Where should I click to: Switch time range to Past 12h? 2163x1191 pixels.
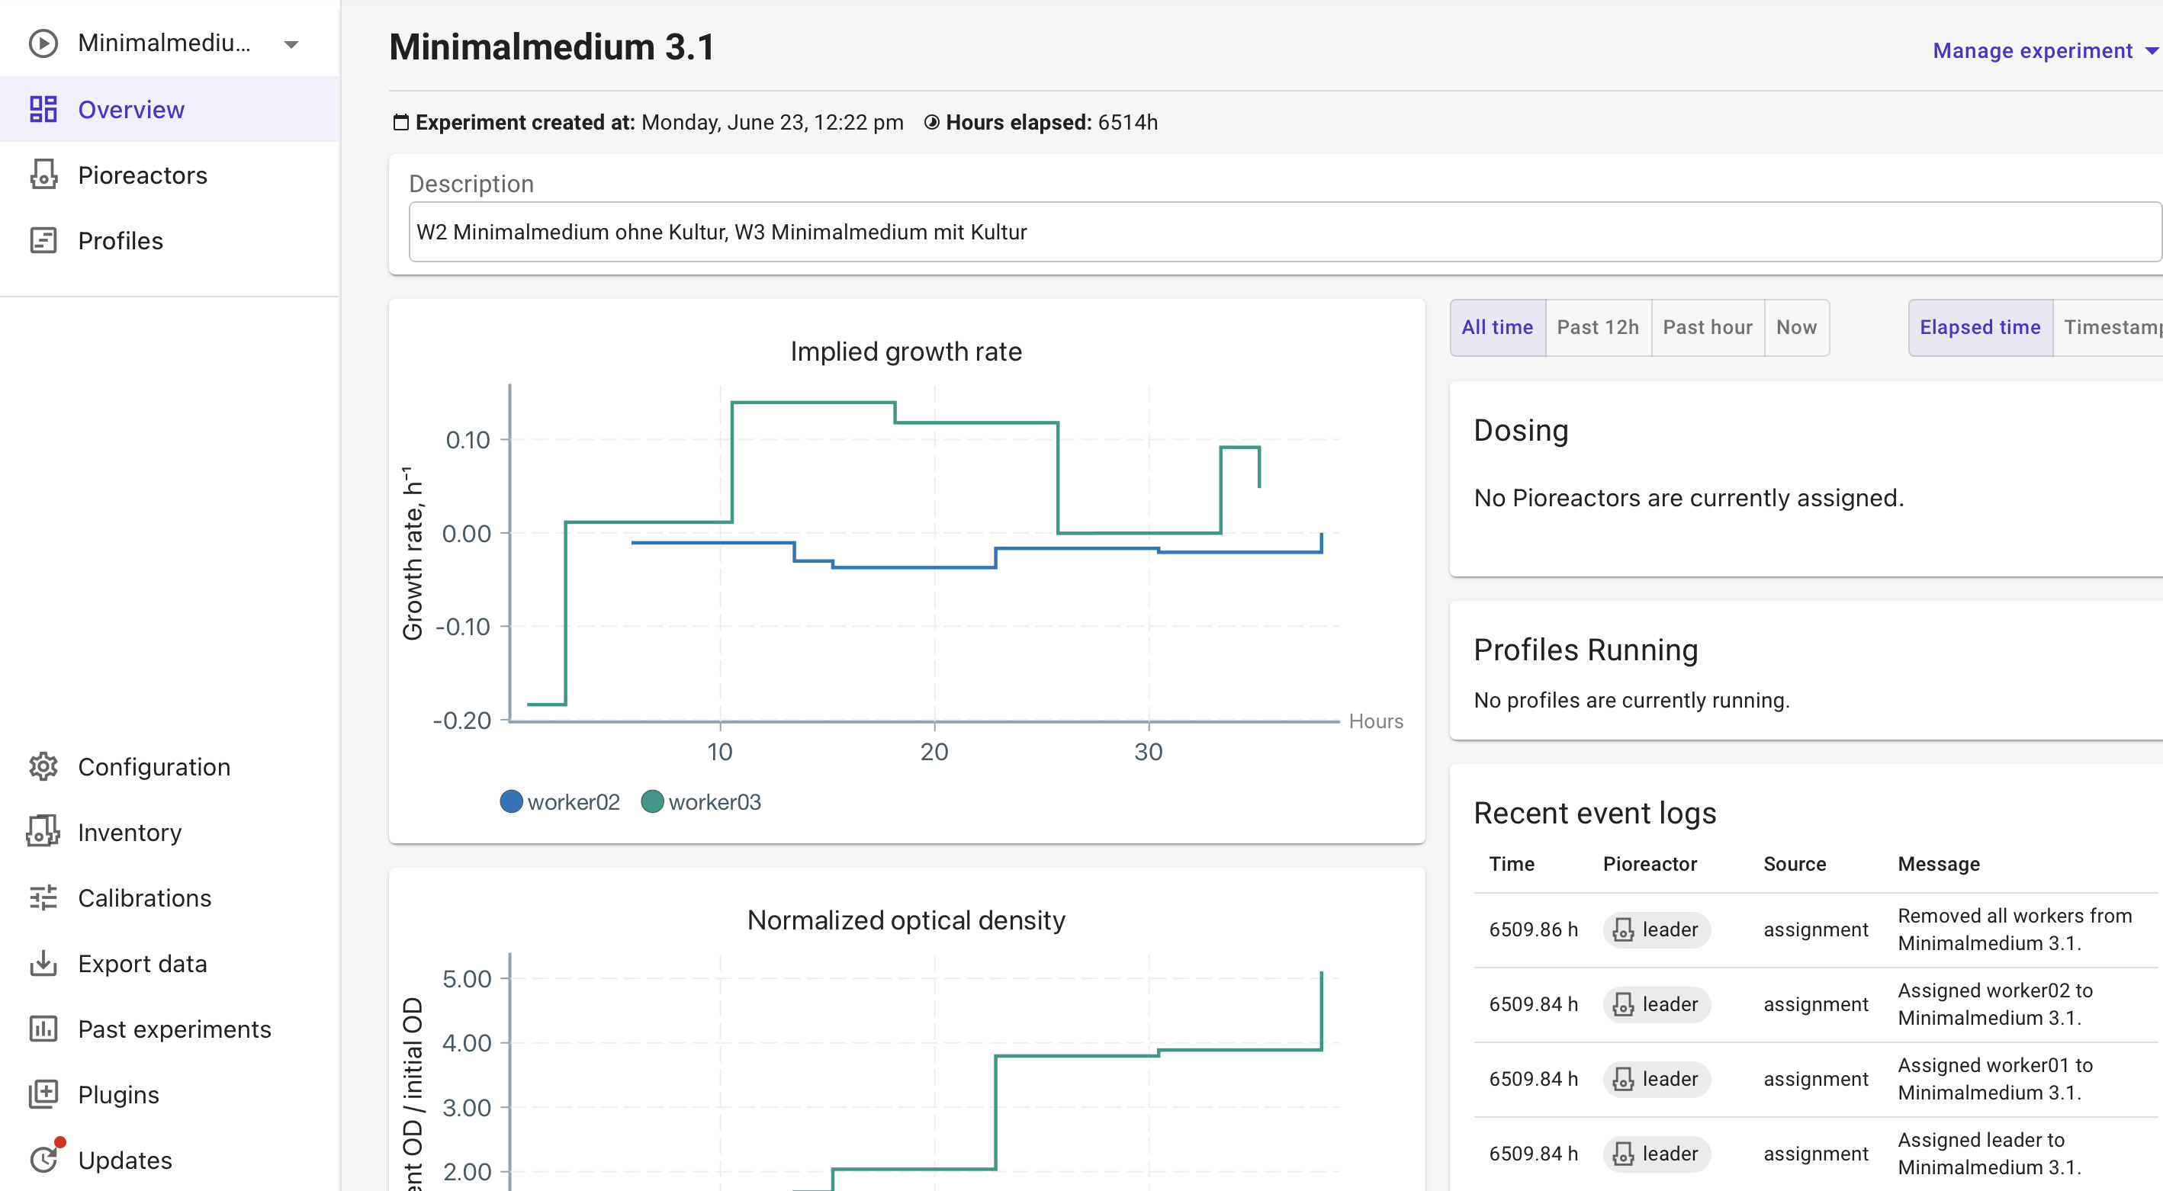tap(1597, 327)
